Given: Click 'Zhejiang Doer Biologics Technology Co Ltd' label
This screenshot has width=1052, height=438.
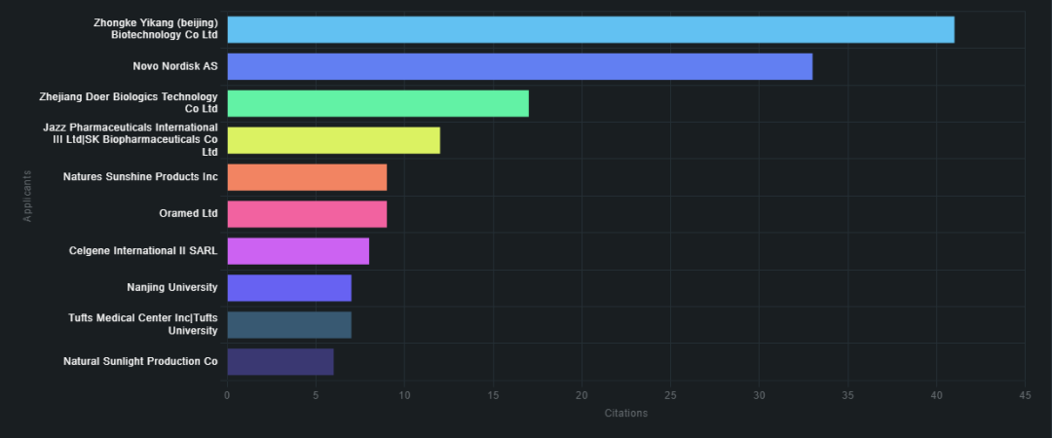Looking at the screenshot, I should tap(129, 102).
